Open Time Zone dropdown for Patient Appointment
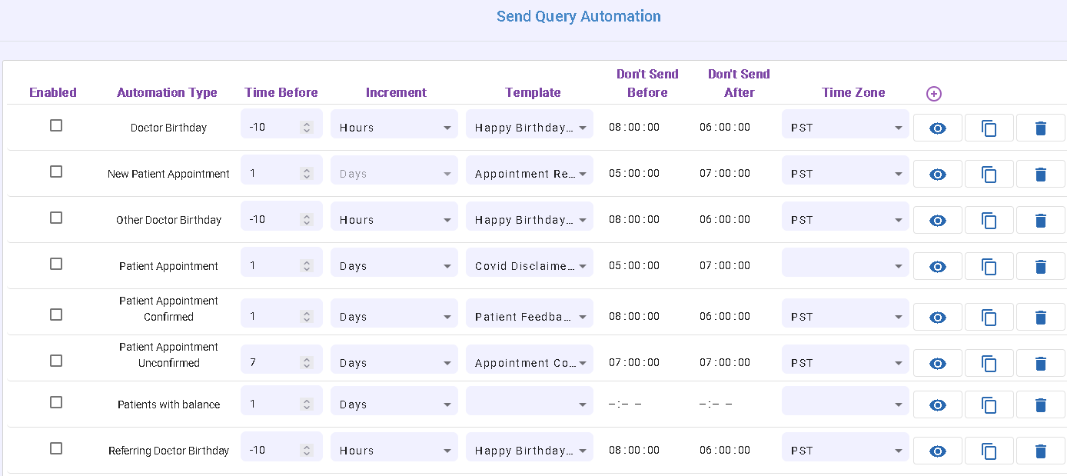 point(845,266)
